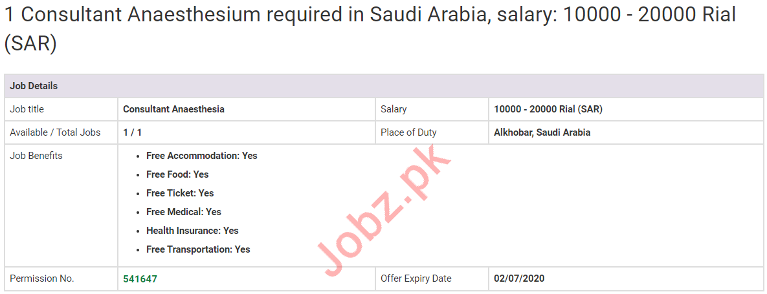Click the Health Insurance: Yes benefit item
The height and width of the screenshot is (294, 767).
192,231
